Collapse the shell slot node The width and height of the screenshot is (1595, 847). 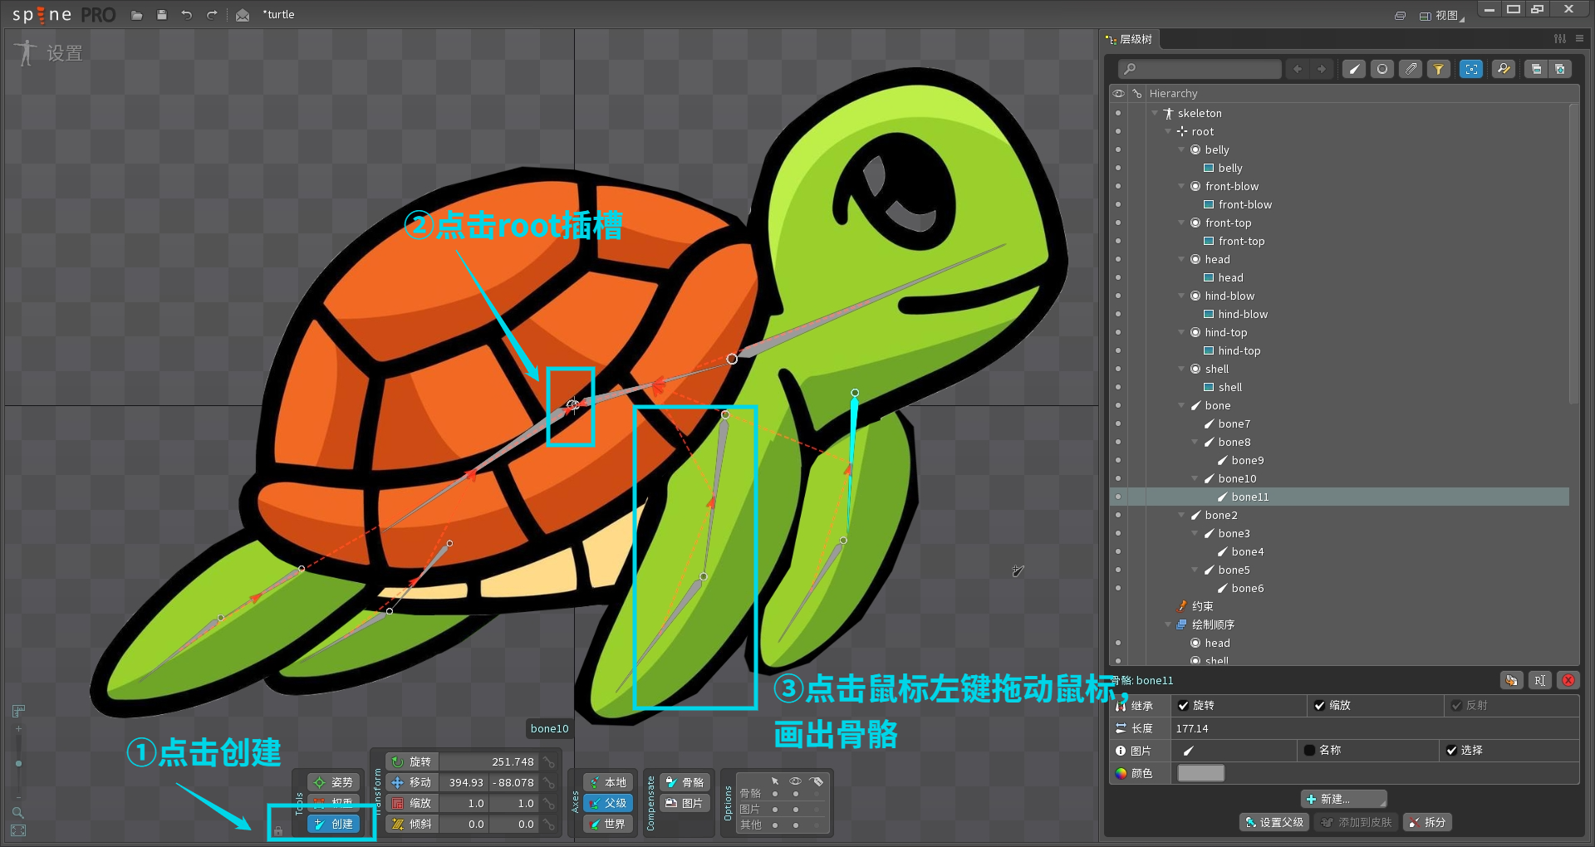[1181, 369]
